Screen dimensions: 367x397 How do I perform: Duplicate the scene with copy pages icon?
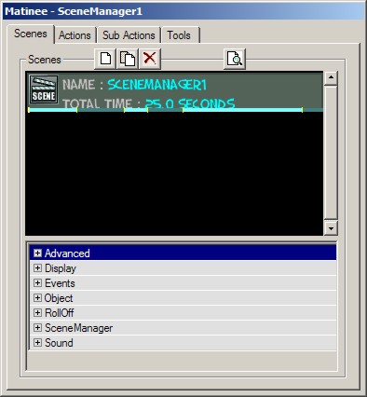click(x=128, y=59)
